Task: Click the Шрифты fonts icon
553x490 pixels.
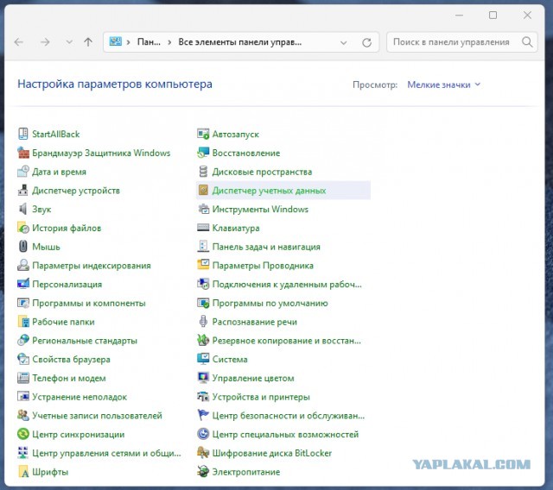Action: click(23, 471)
